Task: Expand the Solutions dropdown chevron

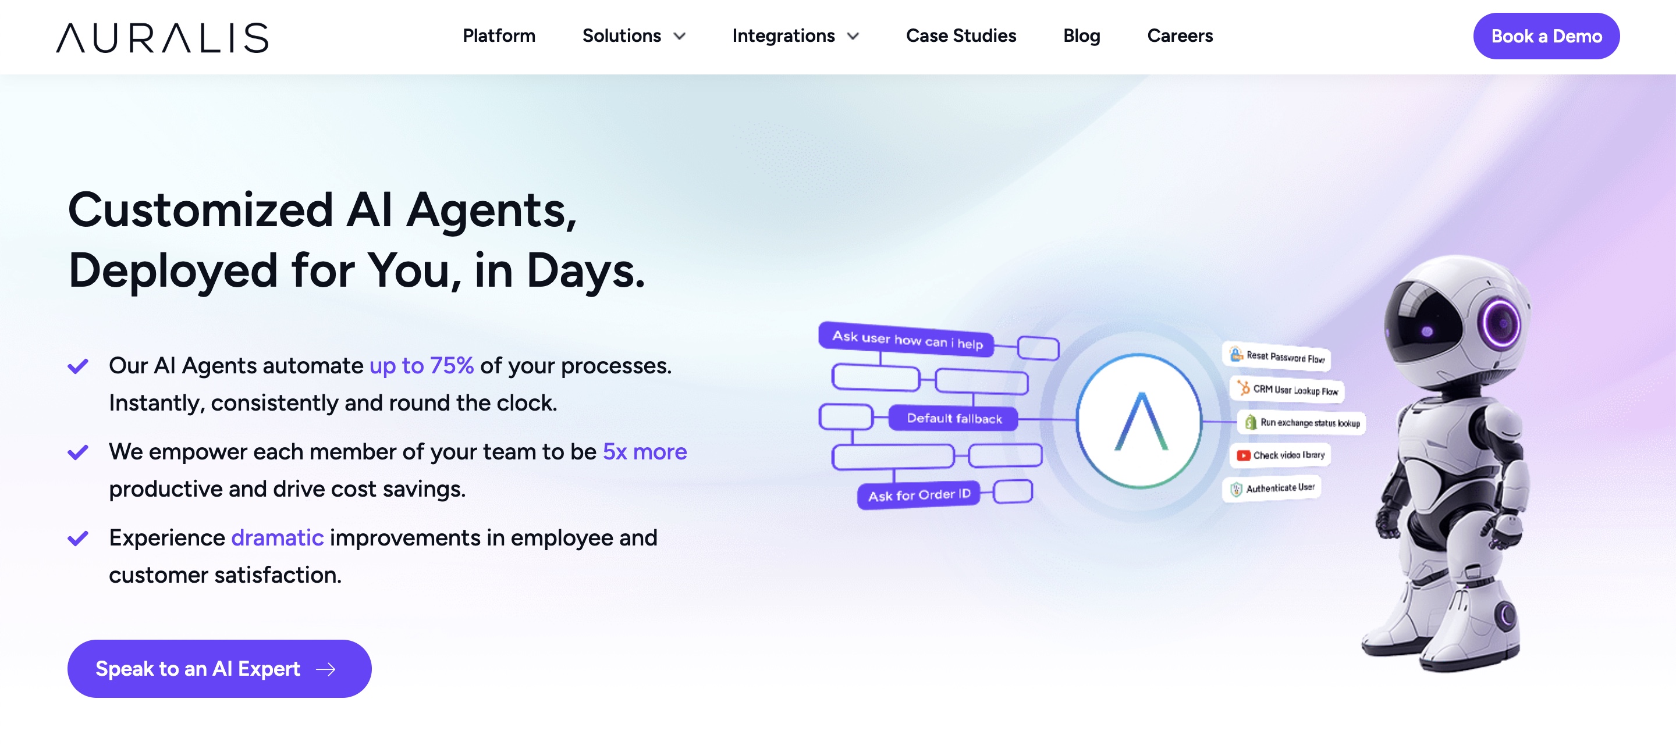Action: 679,37
